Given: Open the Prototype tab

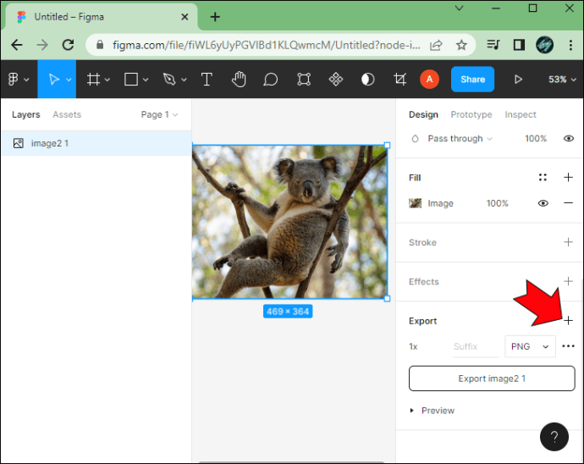Looking at the screenshot, I should click(471, 114).
